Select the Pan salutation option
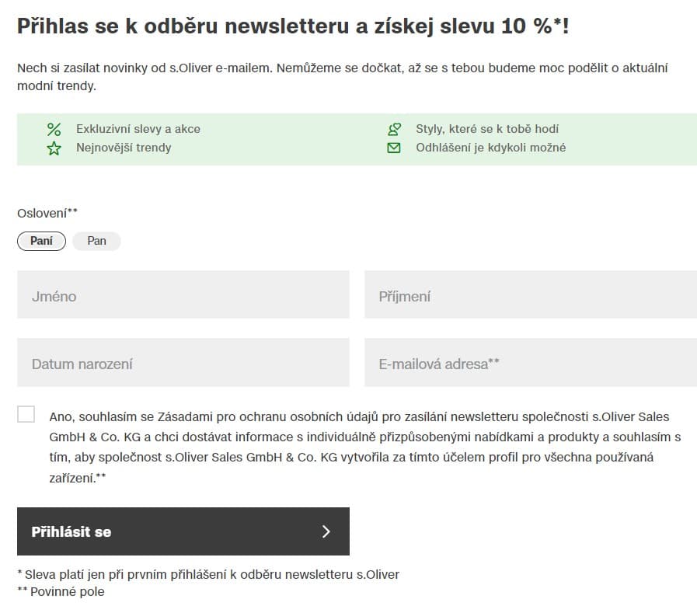The width and height of the screenshot is (697, 606). click(96, 241)
